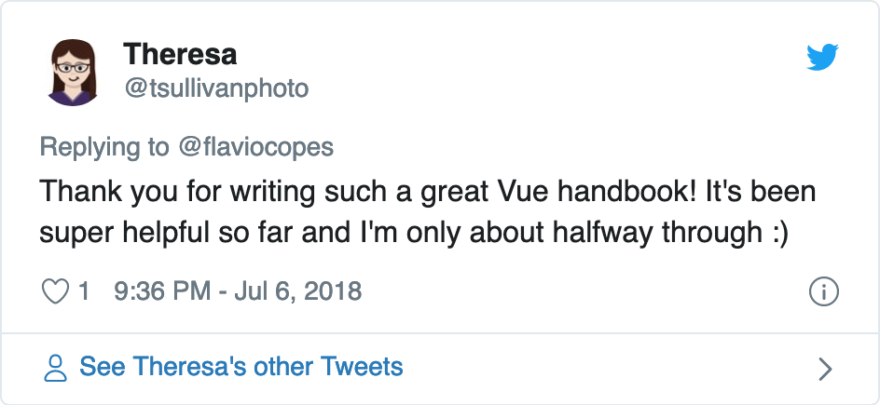Open the tweet info circle icon
Screen dimensions: 880x405
[823, 291]
